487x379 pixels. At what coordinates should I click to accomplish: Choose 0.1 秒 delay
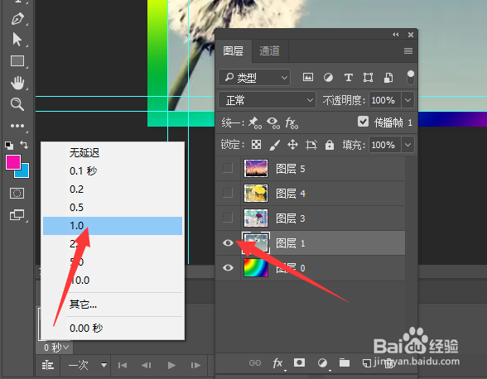[x=113, y=170]
